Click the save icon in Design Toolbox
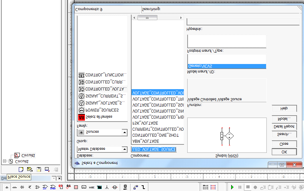 (x=39, y=170)
